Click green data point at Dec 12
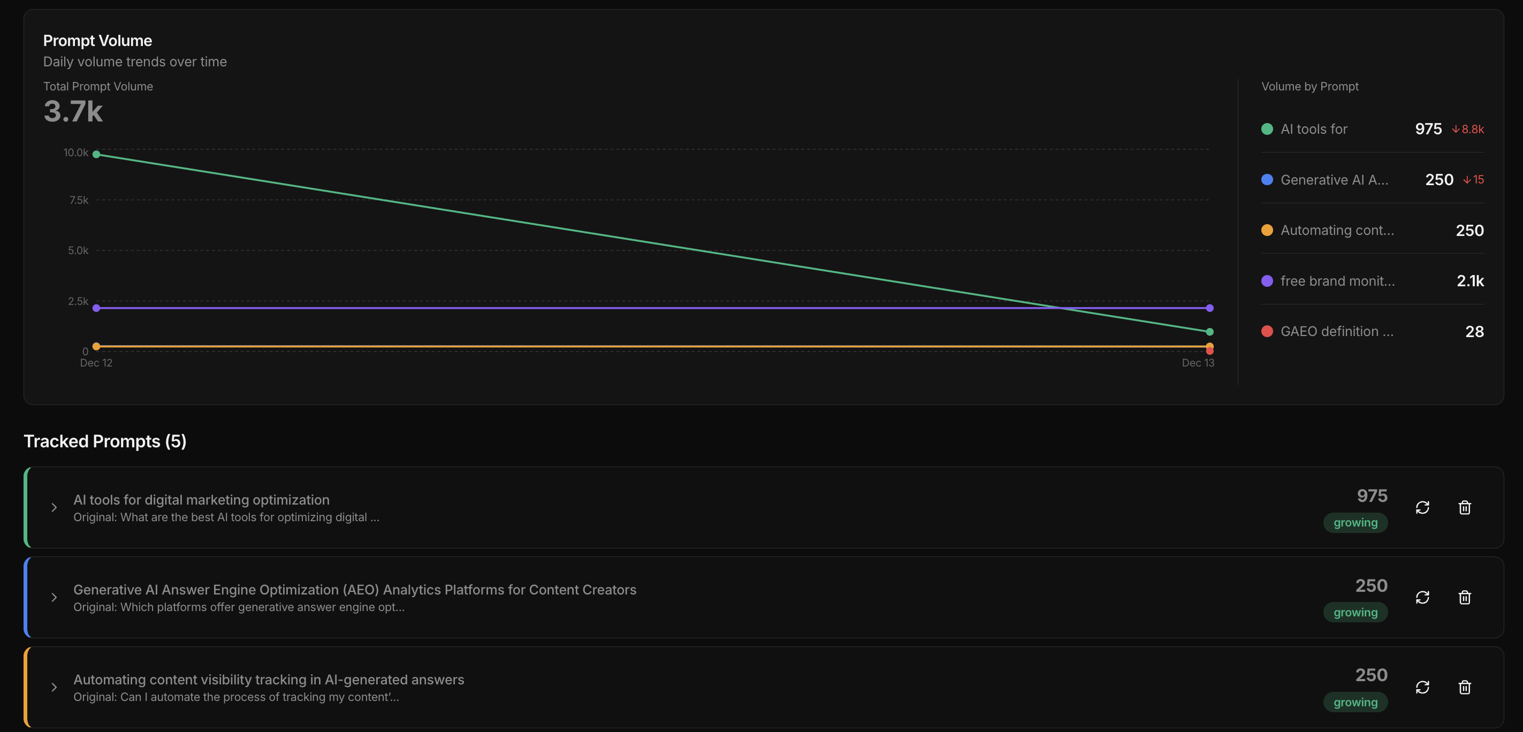This screenshot has width=1523, height=732. [96, 154]
